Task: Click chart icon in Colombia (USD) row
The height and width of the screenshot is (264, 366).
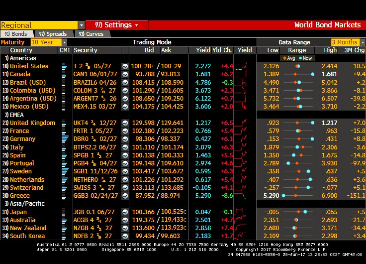Action: [x=125, y=91]
